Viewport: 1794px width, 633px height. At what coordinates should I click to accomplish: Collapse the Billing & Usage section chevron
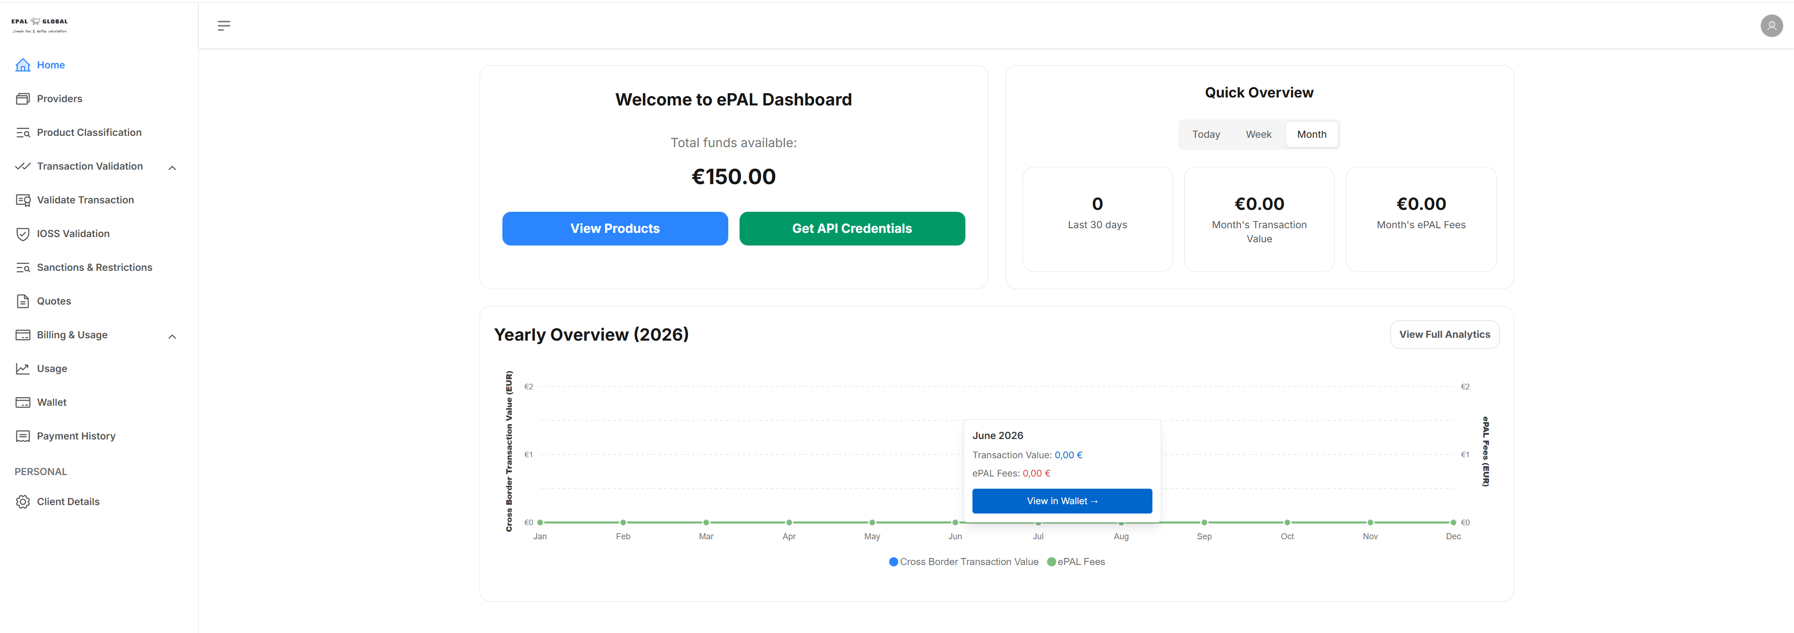pos(172,337)
